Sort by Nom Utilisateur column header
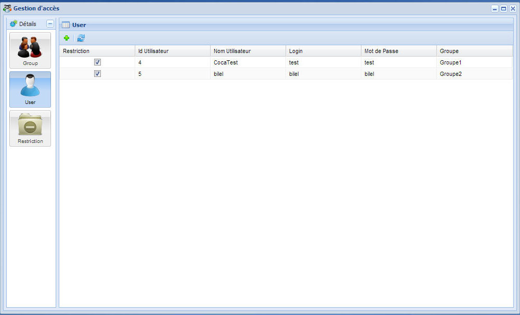This screenshot has width=520, height=315. [x=232, y=51]
